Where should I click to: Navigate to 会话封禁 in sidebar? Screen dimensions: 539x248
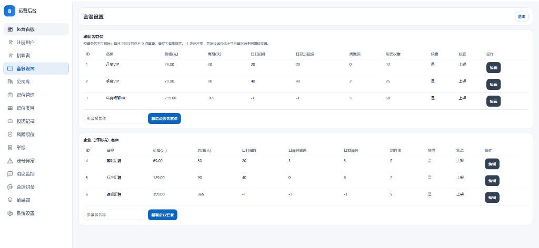36,187
